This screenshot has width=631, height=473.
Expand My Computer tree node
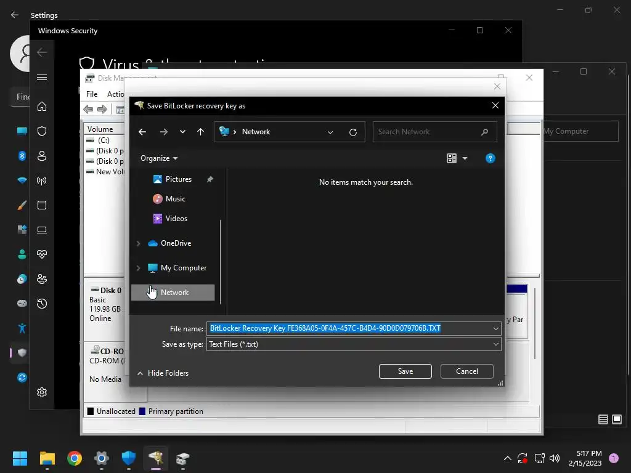(x=139, y=268)
